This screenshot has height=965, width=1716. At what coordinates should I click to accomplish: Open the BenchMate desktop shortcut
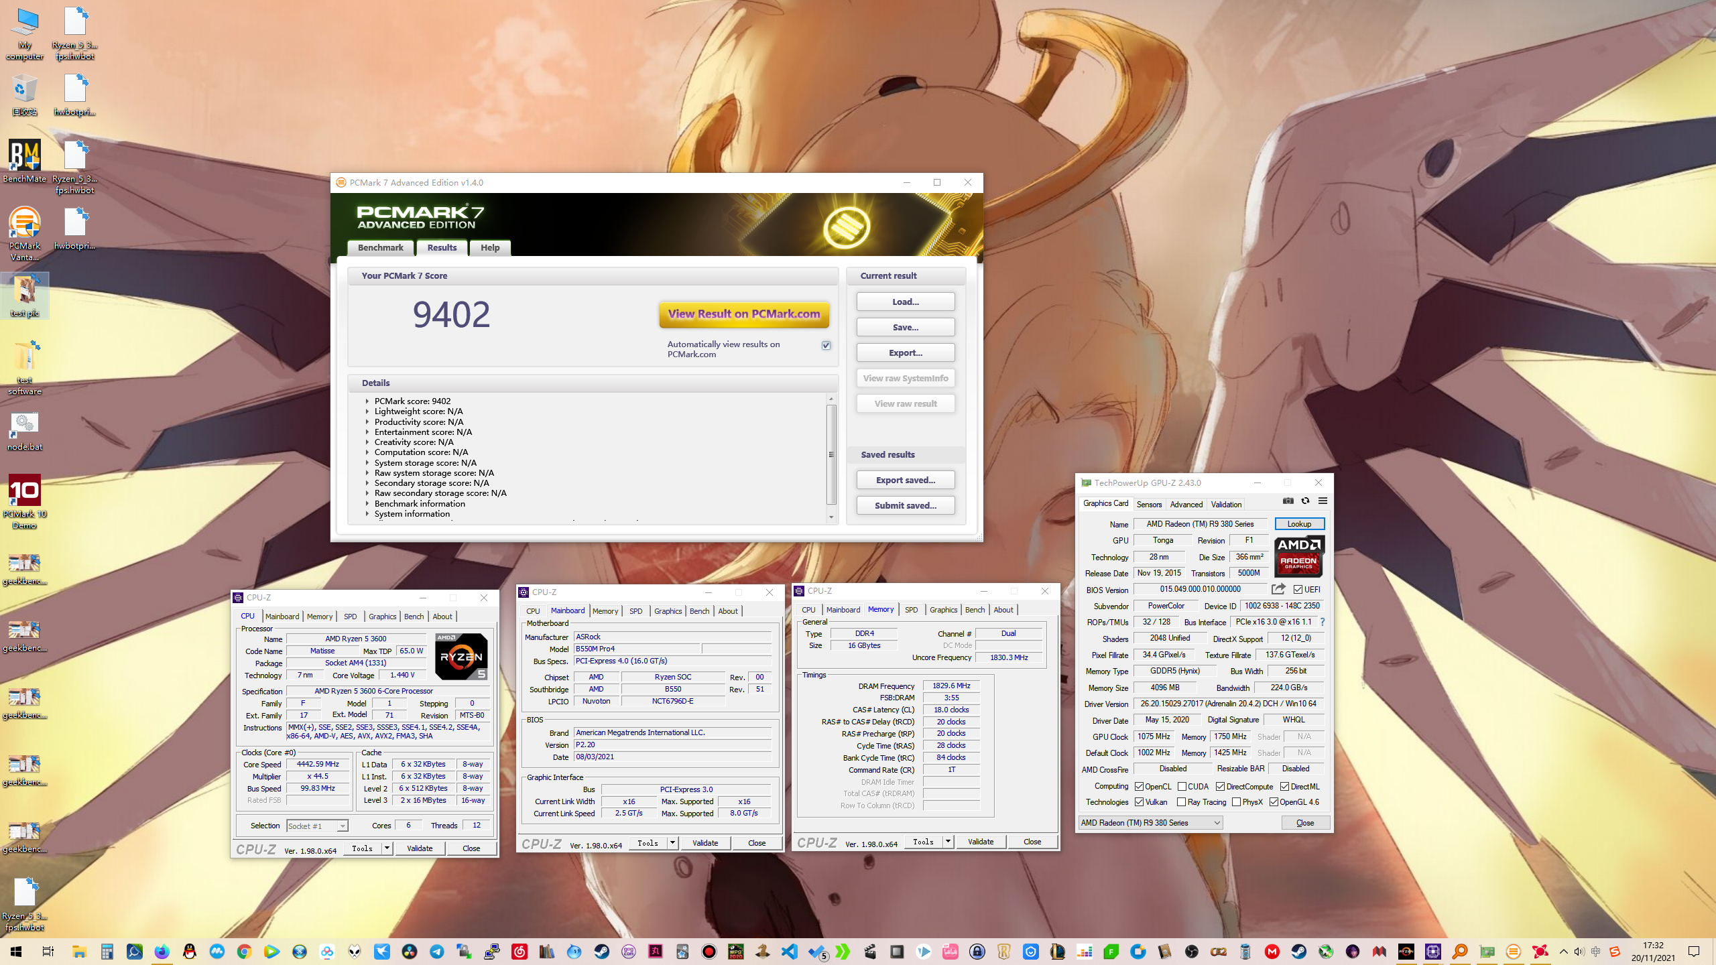pos(25,162)
